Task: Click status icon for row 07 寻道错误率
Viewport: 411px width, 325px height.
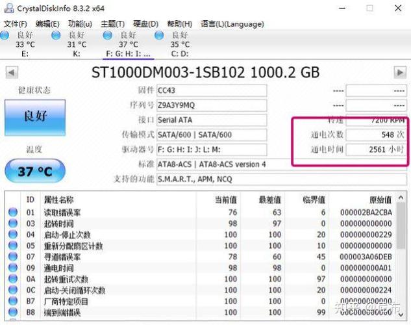Action: point(13,257)
